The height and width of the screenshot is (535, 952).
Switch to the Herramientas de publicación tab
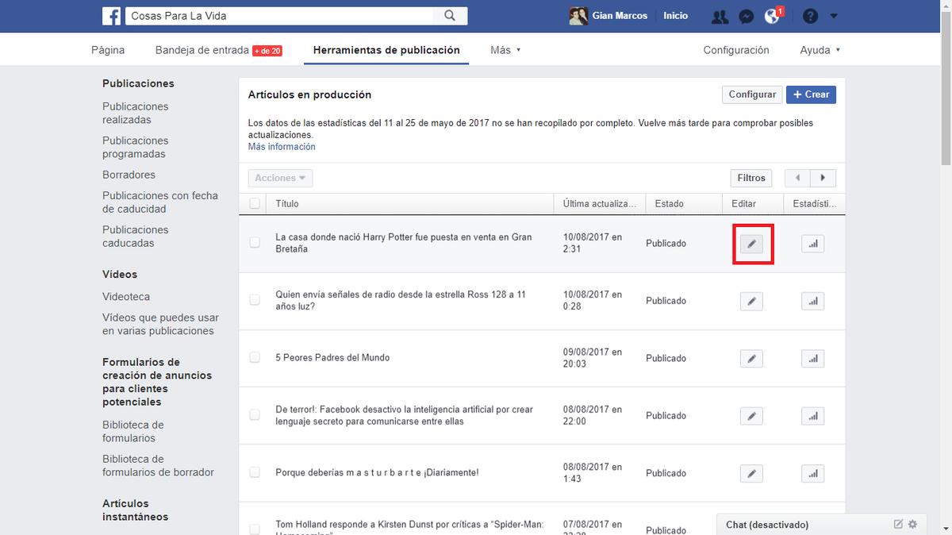[386, 48]
